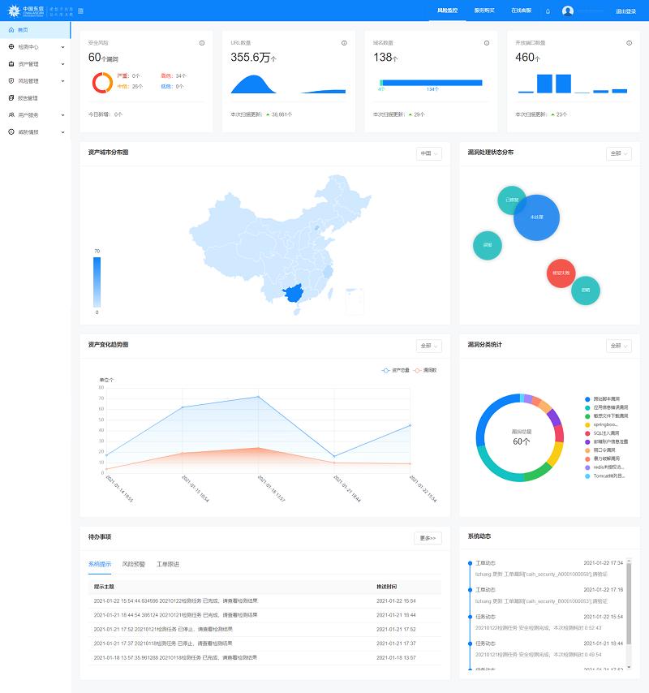Switch to the 系统提示 tab
This screenshot has width=649, height=693.
click(x=100, y=564)
